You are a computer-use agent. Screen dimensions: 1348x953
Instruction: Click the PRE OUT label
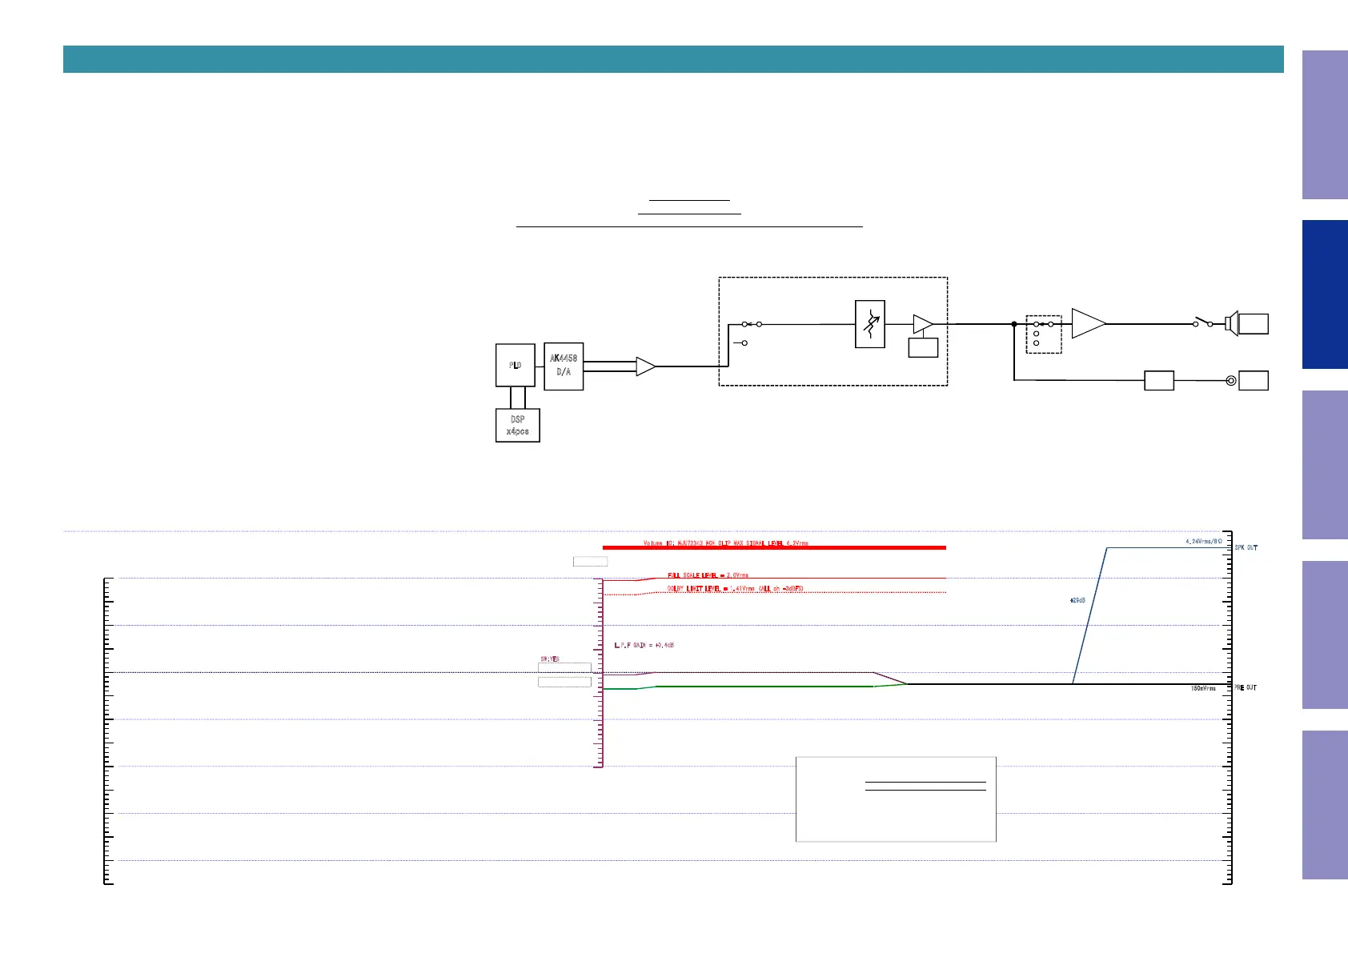(x=1246, y=688)
